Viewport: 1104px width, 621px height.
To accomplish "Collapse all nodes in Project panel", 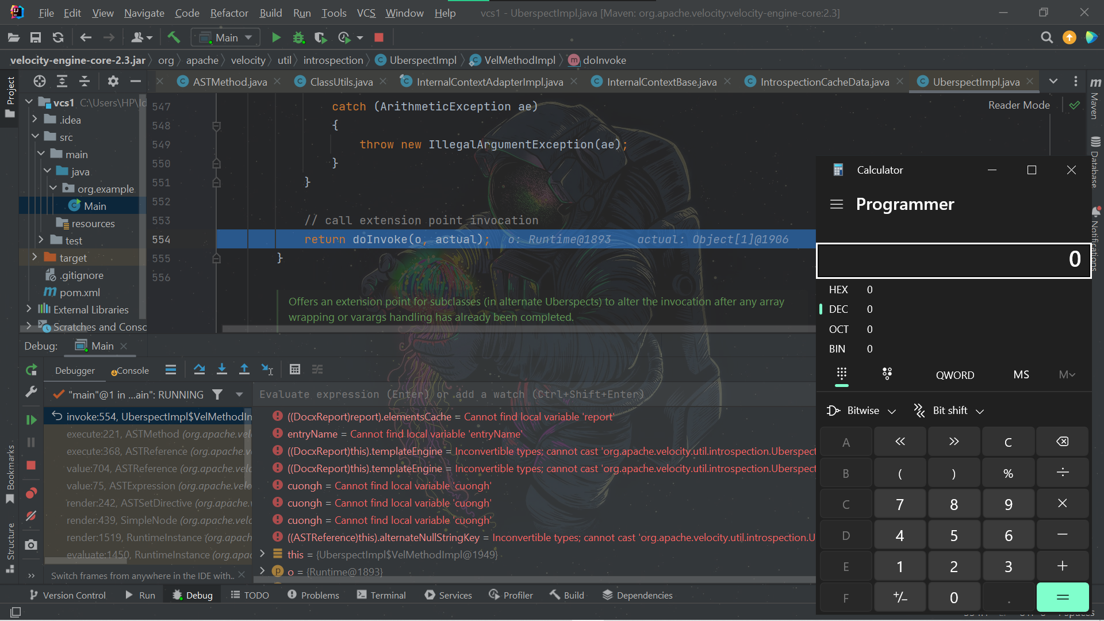I will pyautogui.click(x=85, y=82).
